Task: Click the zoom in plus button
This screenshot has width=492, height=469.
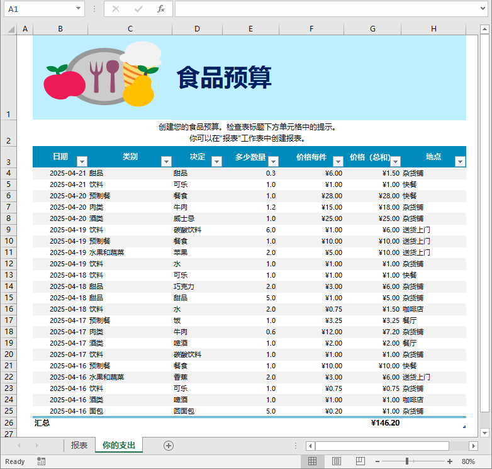Action: point(450,461)
